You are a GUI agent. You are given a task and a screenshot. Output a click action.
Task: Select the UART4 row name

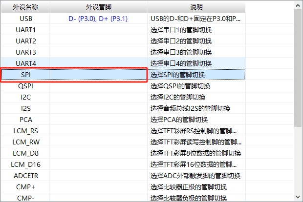(26, 63)
